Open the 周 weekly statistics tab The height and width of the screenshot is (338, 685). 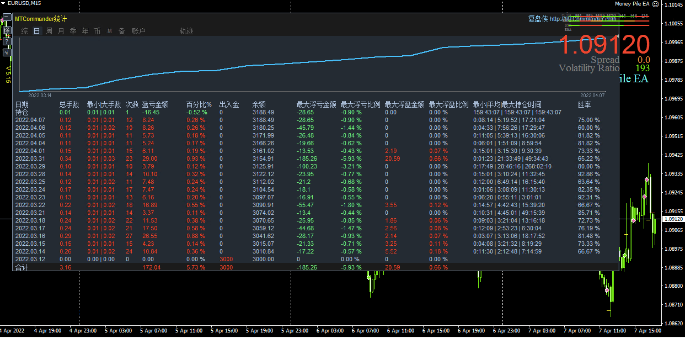coord(49,31)
